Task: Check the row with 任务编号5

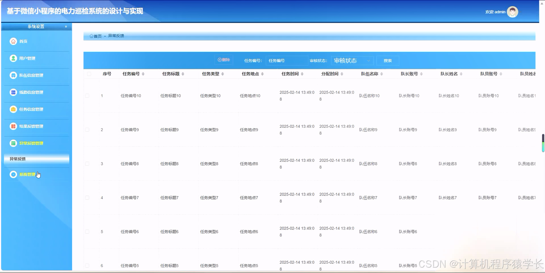Action: (x=87, y=266)
